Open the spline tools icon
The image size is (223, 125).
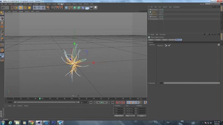pyautogui.click(x=70, y=8)
